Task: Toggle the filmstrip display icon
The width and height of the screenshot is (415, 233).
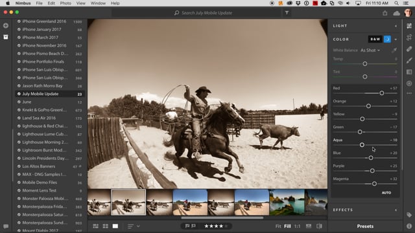Action: point(309,226)
